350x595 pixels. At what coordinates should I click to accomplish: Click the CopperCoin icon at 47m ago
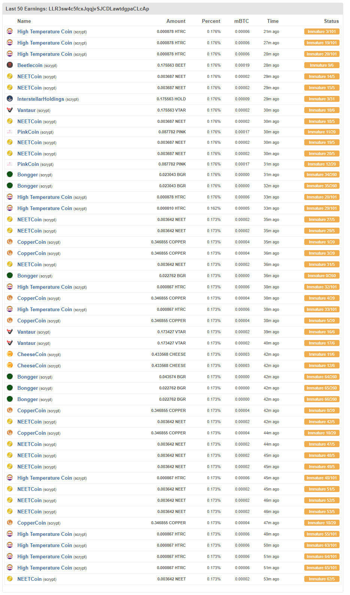coord(10,523)
